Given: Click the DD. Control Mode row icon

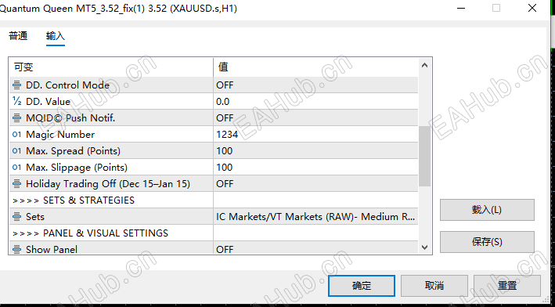Looking at the screenshot, I should coord(16,85).
